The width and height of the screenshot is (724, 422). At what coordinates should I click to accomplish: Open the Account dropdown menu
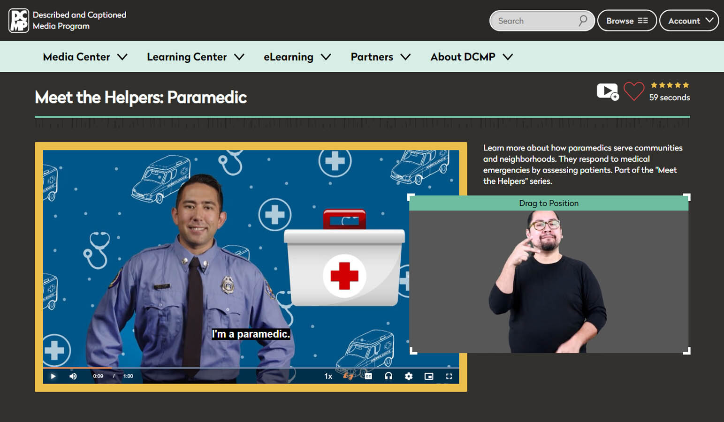coord(689,21)
